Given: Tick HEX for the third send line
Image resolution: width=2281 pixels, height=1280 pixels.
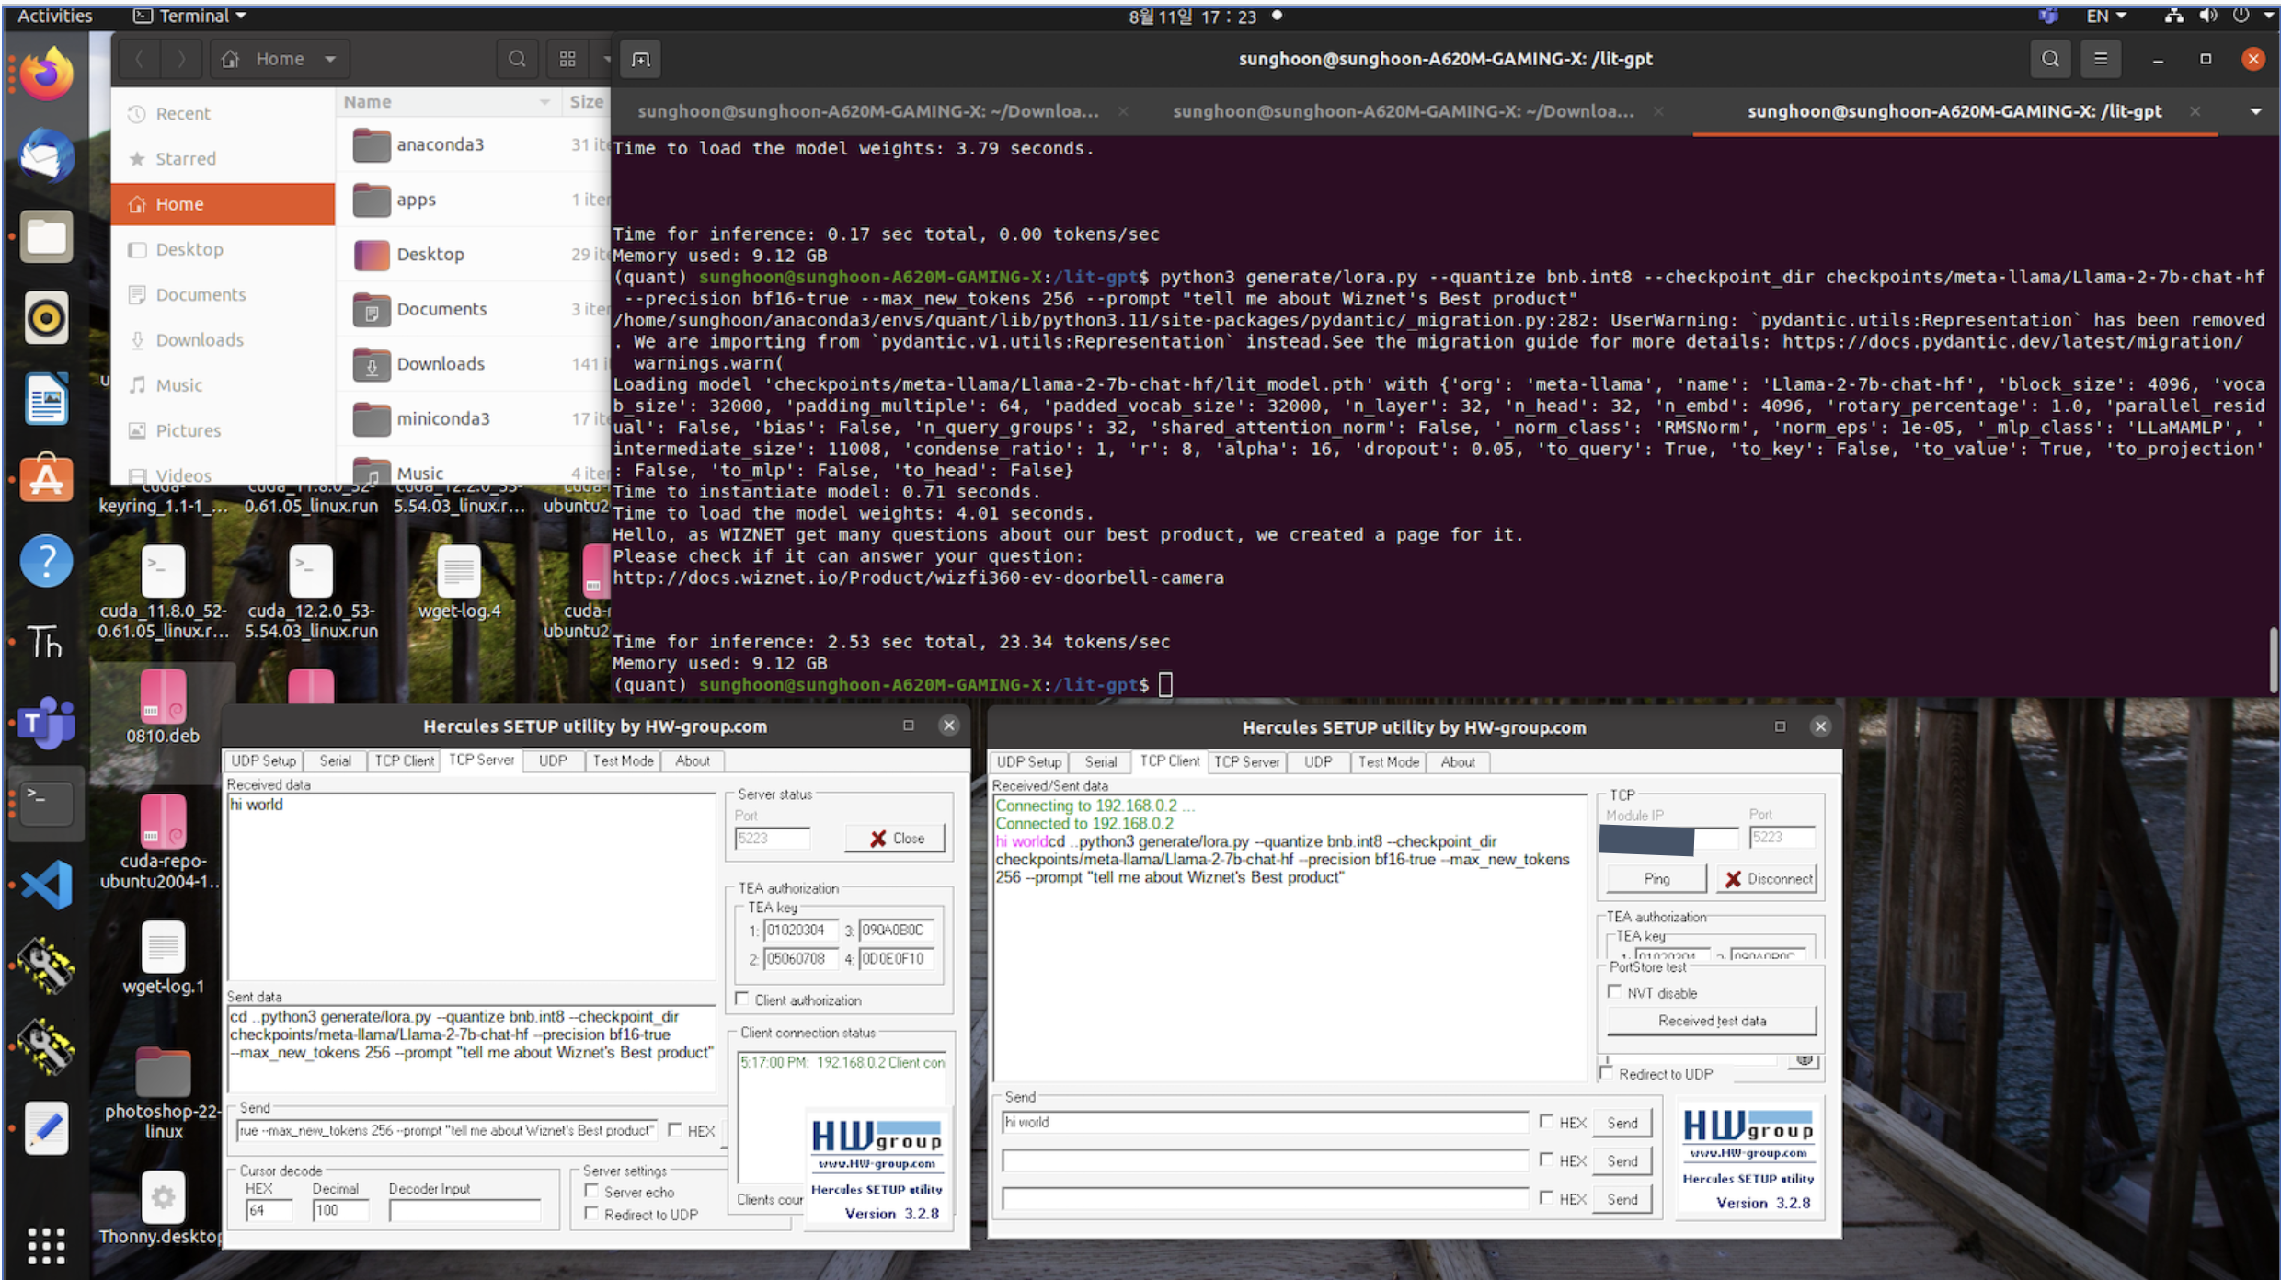Looking at the screenshot, I should (x=1546, y=1198).
